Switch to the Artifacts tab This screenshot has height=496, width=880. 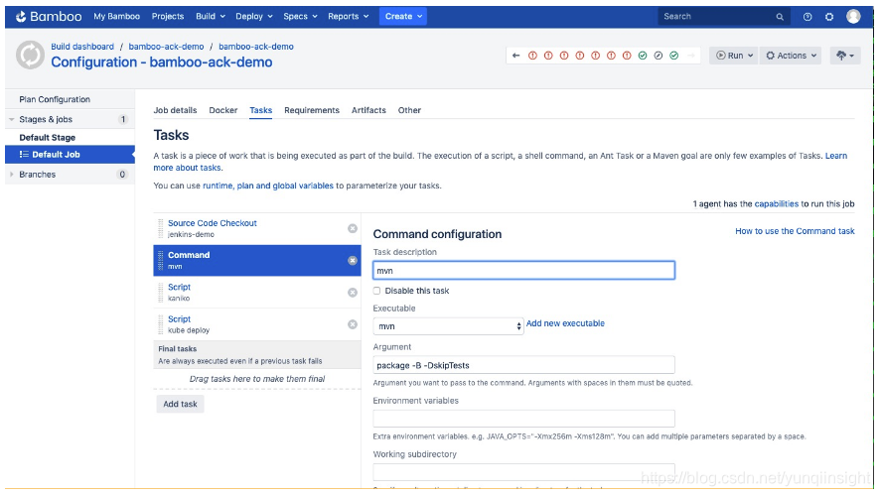click(368, 110)
